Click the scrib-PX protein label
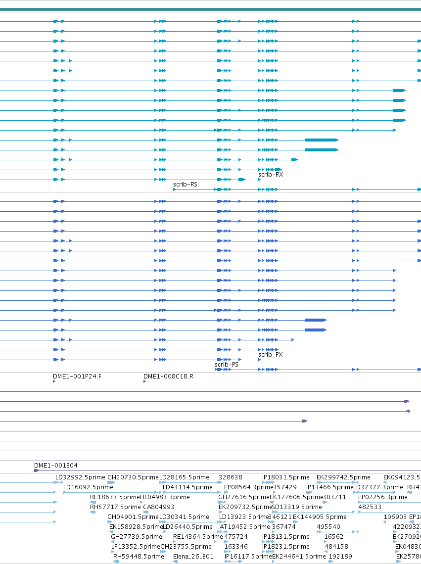 [x=270, y=355]
